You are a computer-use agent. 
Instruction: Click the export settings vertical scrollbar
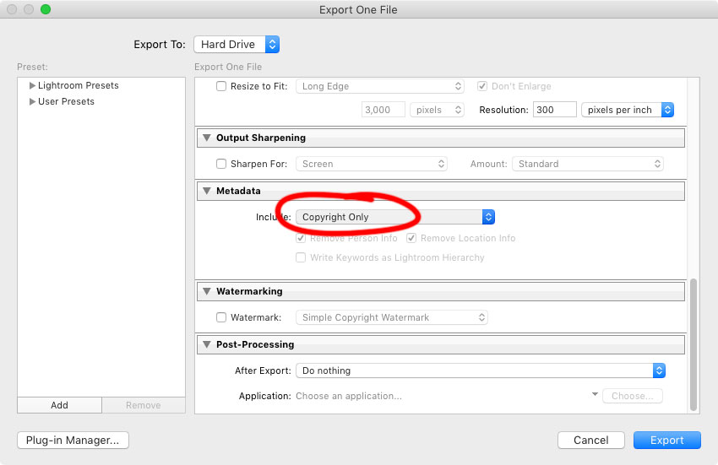tap(694, 344)
